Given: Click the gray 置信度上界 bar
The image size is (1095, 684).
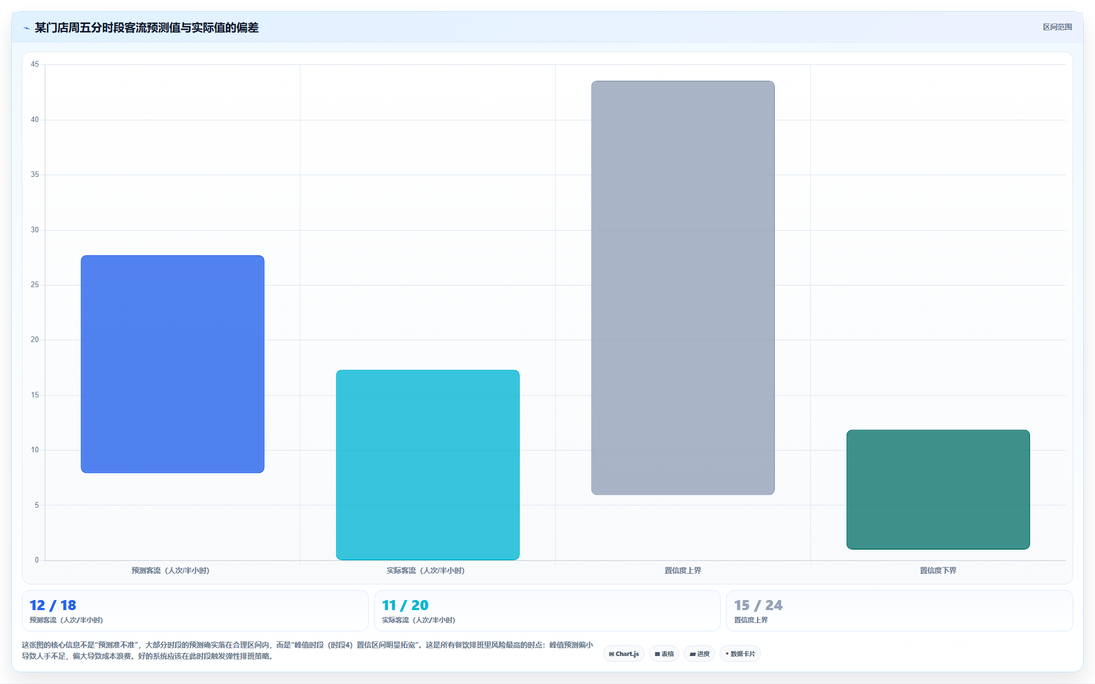Looking at the screenshot, I should pyautogui.click(x=683, y=288).
